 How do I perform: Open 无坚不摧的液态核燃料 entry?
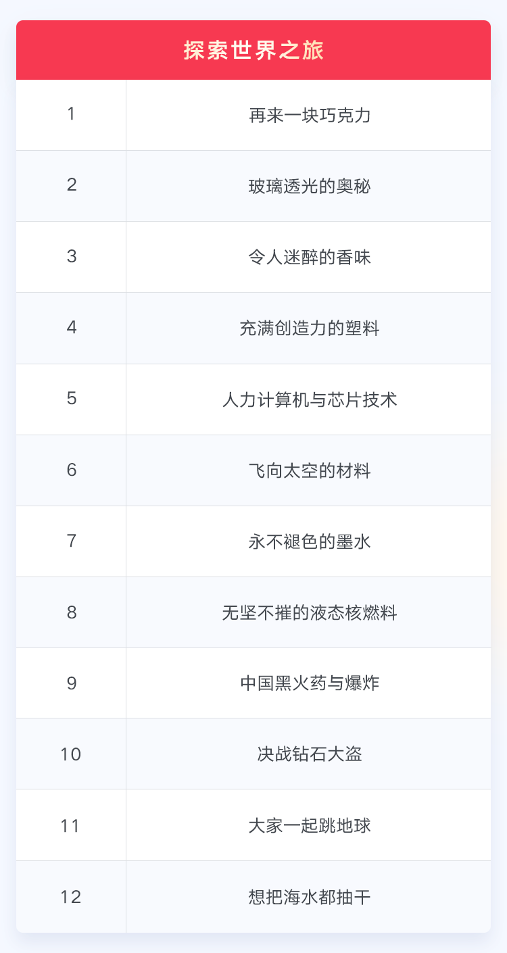[x=309, y=613]
